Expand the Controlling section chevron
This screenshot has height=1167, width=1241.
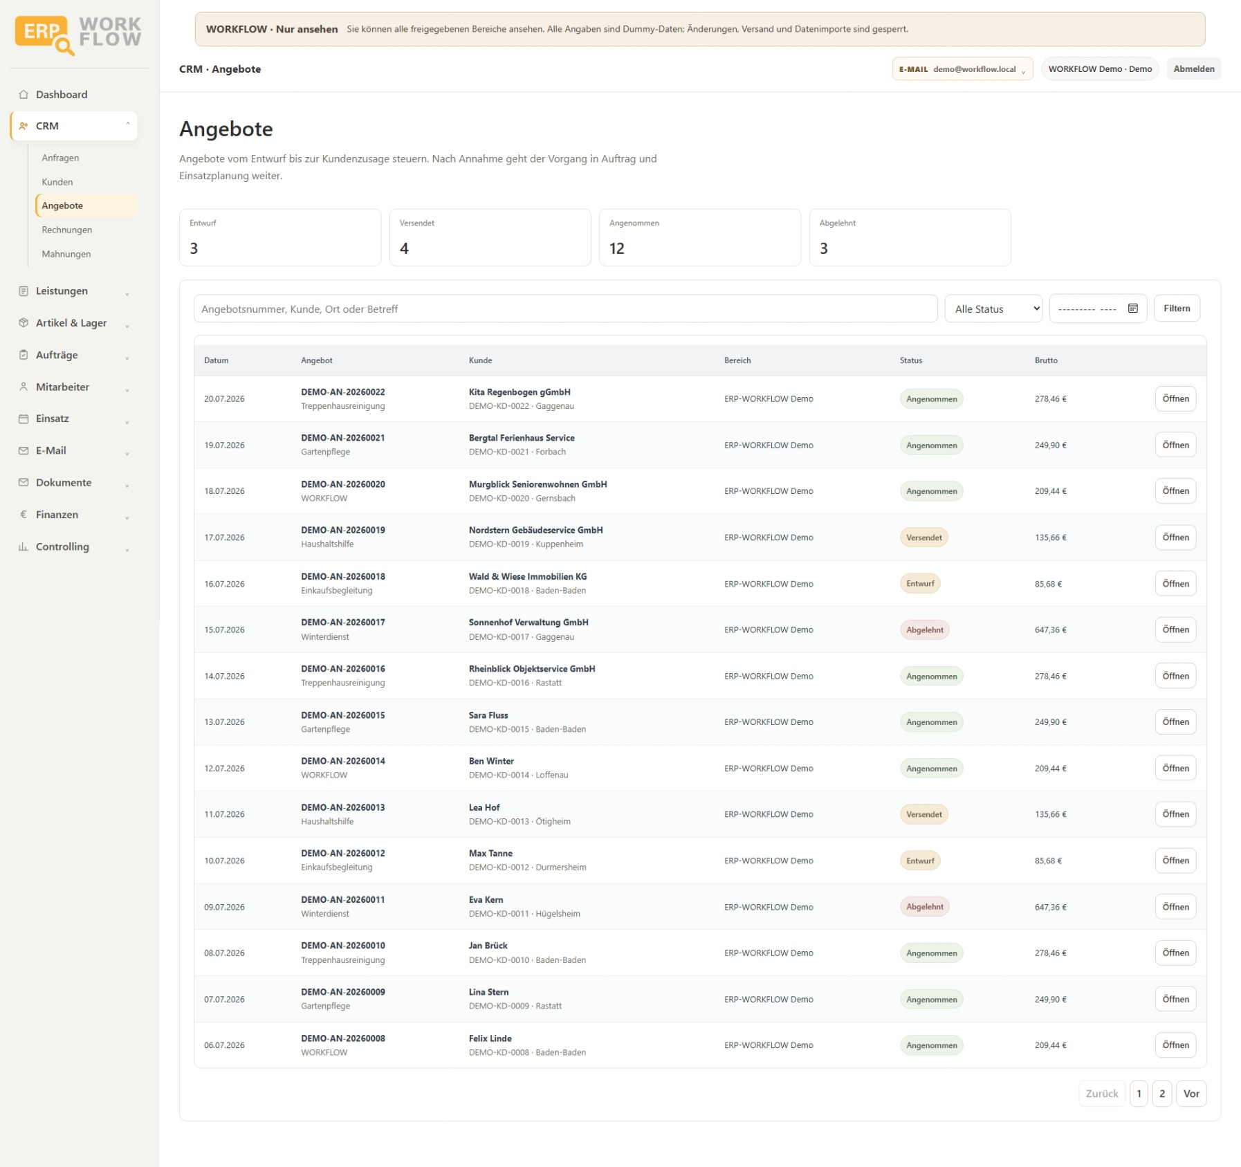(127, 549)
